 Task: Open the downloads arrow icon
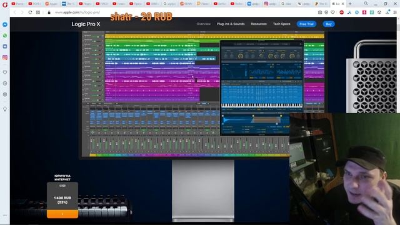pos(387,12)
